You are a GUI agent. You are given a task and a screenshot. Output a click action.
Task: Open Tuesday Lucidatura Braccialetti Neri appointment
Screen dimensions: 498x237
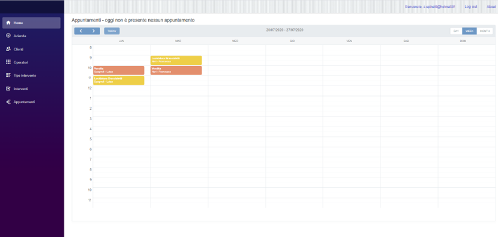coord(176,60)
